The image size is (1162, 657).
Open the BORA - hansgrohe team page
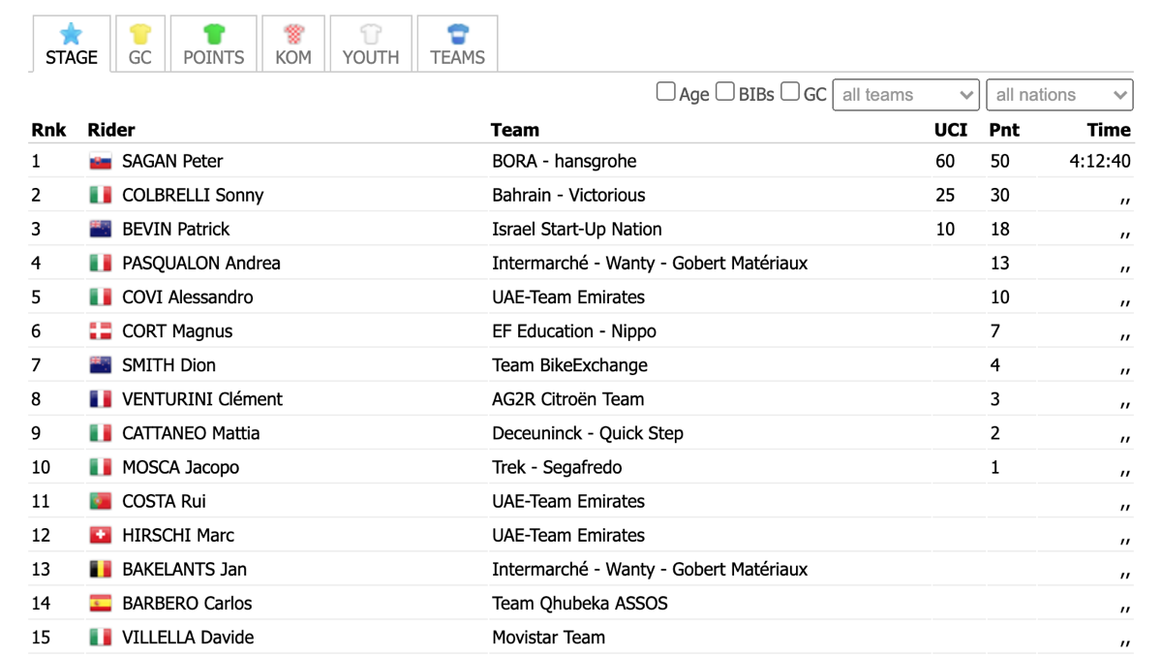pyautogui.click(x=565, y=161)
